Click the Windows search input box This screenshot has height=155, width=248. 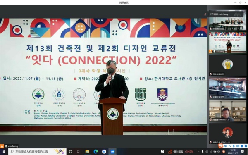pyautogui.click(x=37, y=152)
